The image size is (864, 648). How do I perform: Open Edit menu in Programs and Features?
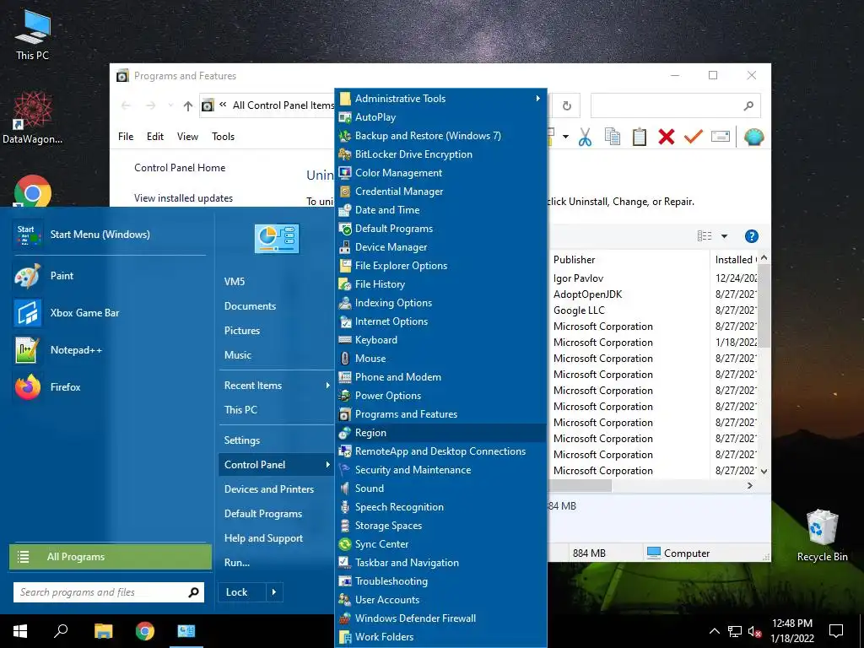click(155, 137)
